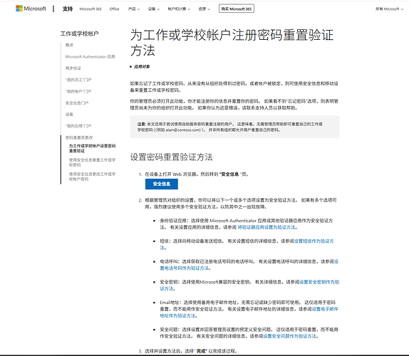The image size is (409, 356).
Task: Open the 设备 dropdown menu
Action: (x=154, y=9)
